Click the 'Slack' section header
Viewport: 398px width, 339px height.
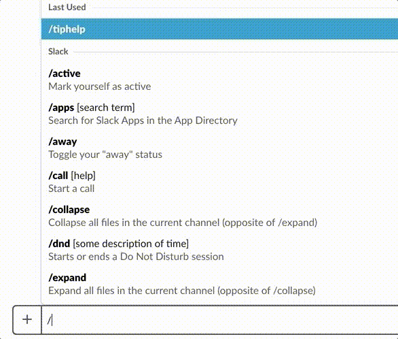[x=58, y=52]
